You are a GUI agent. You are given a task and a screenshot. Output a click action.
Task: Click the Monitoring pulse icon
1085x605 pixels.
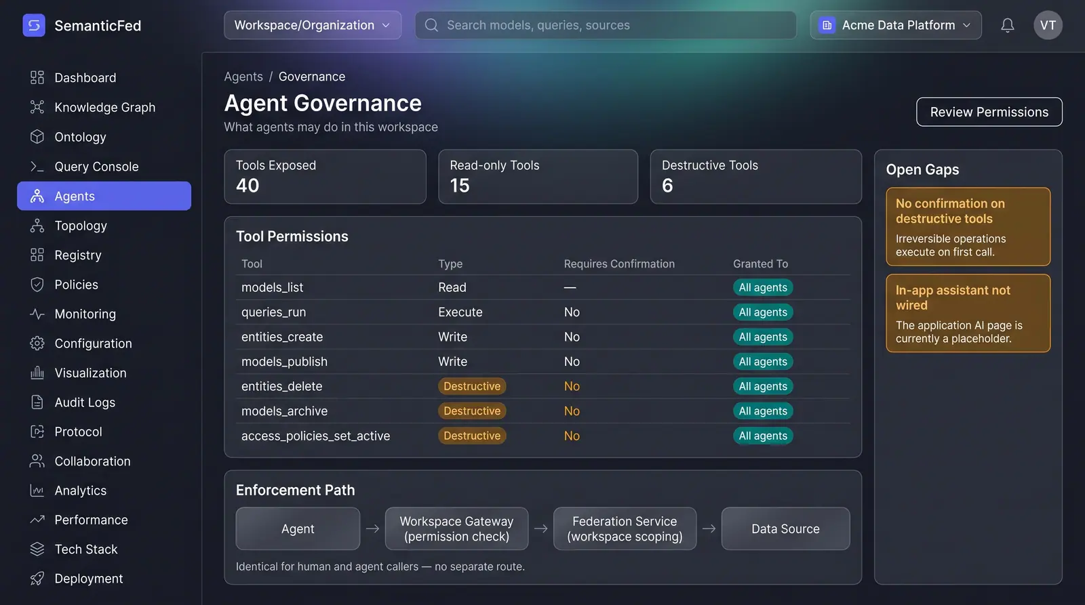tap(37, 314)
